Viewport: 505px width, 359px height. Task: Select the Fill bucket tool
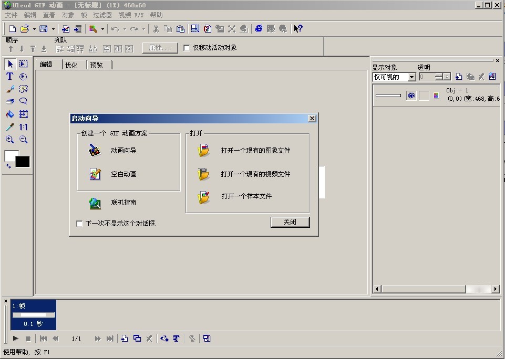pos(10,114)
